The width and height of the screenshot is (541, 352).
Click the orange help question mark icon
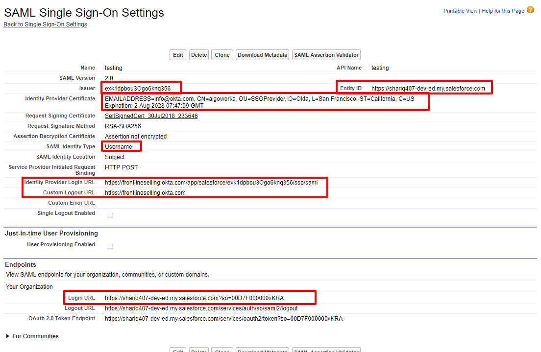click(530, 10)
